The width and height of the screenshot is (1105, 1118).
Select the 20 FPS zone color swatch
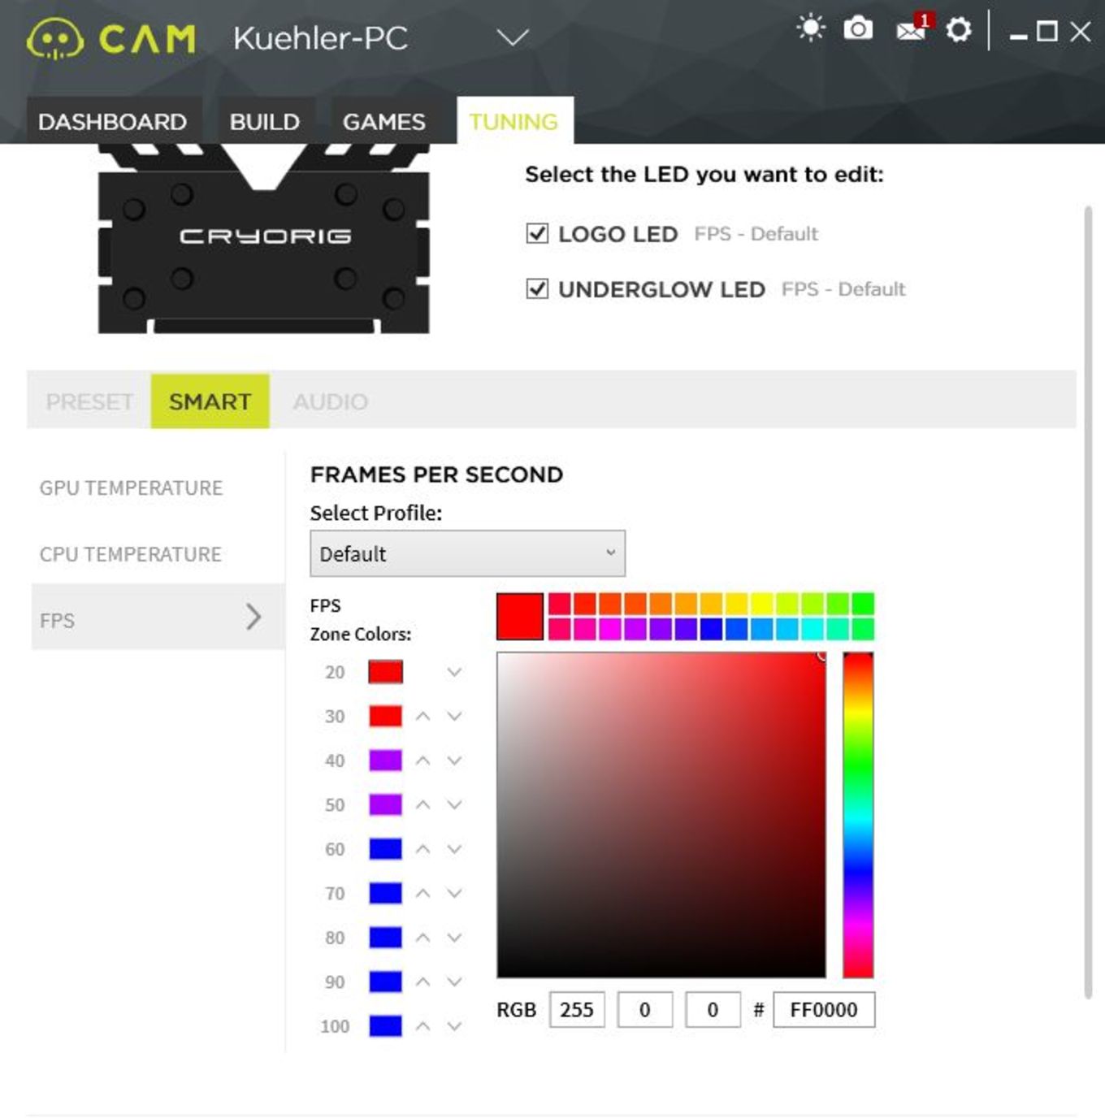tap(385, 672)
